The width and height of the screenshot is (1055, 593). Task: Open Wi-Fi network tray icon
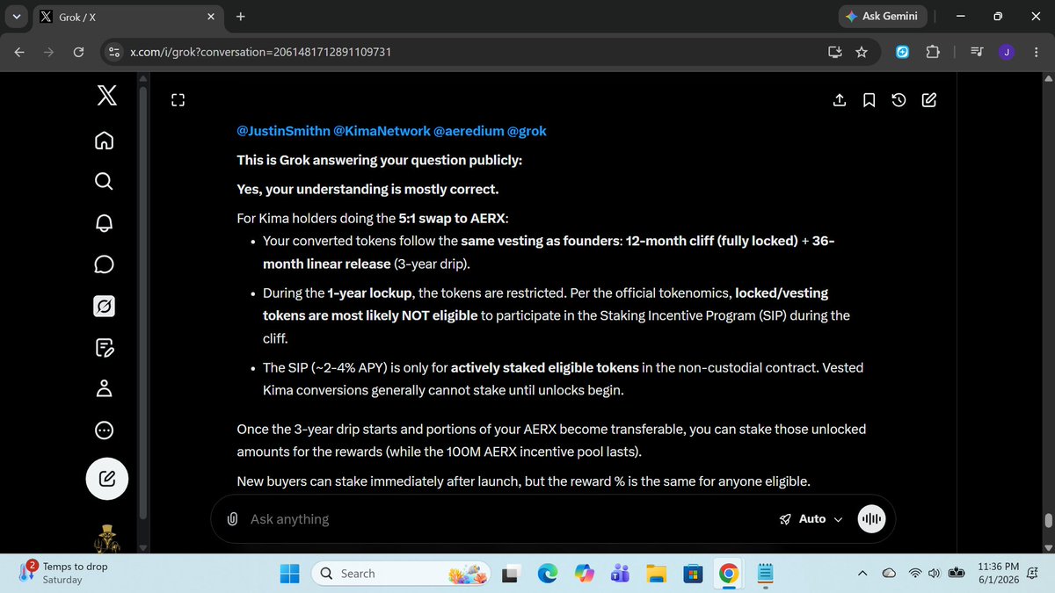coord(916,574)
